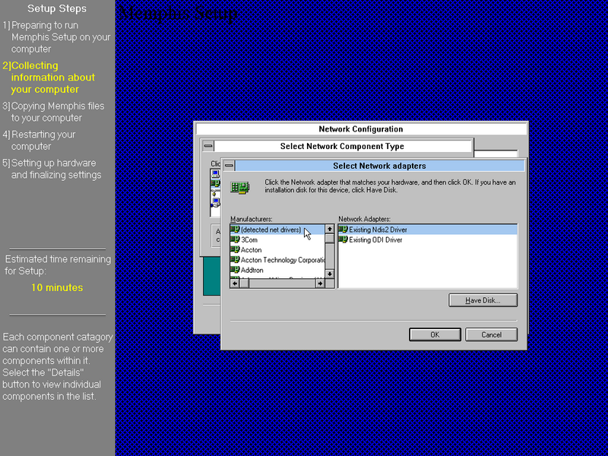This screenshot has width=608, height=456.
Task: Click the icon beside Existing ODI Driver
Action: click(x=343, y=239)
